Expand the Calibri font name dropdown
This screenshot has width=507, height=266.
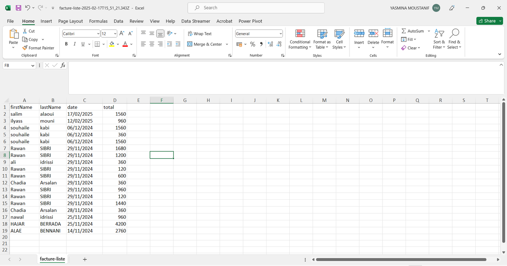click(x=98, y=34)
